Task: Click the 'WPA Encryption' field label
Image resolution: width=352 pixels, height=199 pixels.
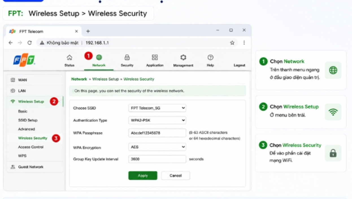Action: (x=87, y=147)
